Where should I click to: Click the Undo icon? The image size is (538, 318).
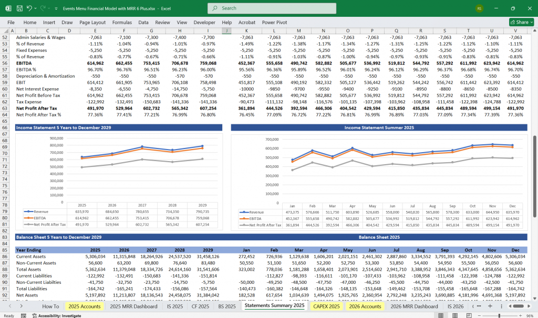29,8
